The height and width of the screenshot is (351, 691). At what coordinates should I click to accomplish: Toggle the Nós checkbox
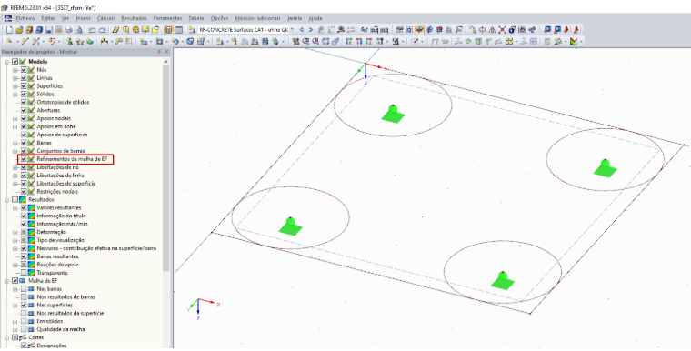tap(24, 70)
